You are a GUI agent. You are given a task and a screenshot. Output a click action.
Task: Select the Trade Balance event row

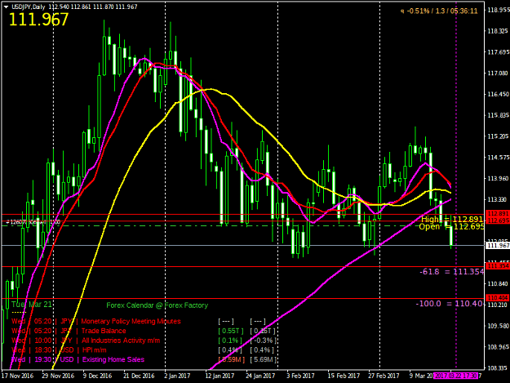tap(69, 331)
